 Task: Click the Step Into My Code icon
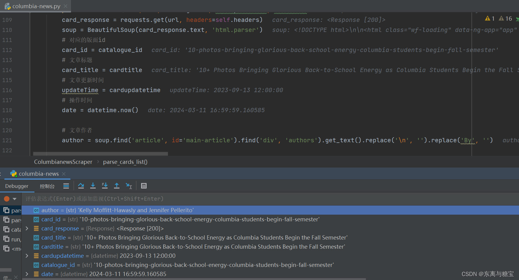click(x=105, y=186)
